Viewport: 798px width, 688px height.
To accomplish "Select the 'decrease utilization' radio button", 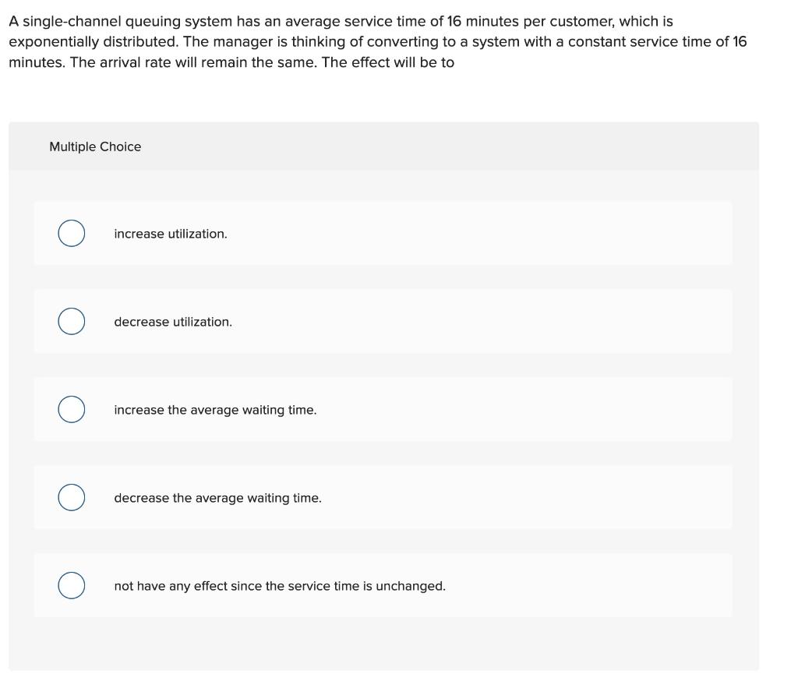I will pos(71,320).
